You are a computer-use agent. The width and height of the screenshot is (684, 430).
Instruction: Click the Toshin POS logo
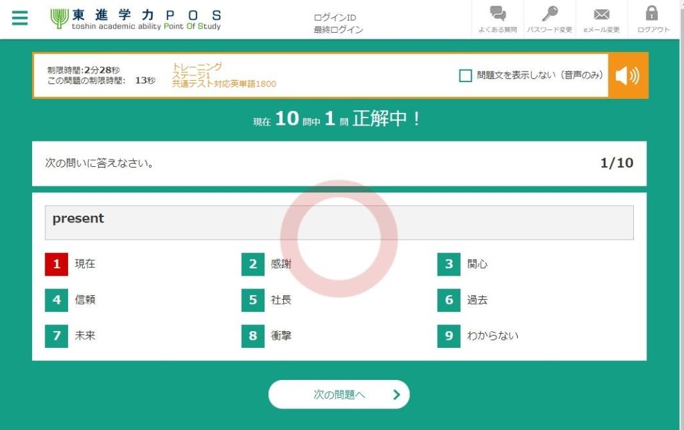click(x=136, y=19)
